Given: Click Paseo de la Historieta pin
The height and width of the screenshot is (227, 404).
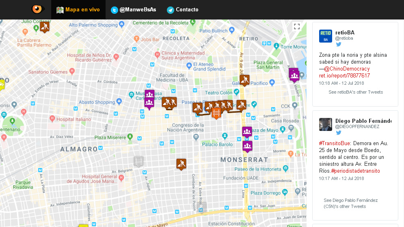Looking at the screenshot, I should pyautogui.click(x=285, y=168).
